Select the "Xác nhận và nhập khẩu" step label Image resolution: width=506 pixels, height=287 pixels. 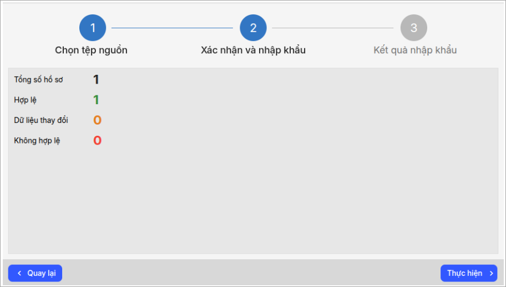click(253, 50)
